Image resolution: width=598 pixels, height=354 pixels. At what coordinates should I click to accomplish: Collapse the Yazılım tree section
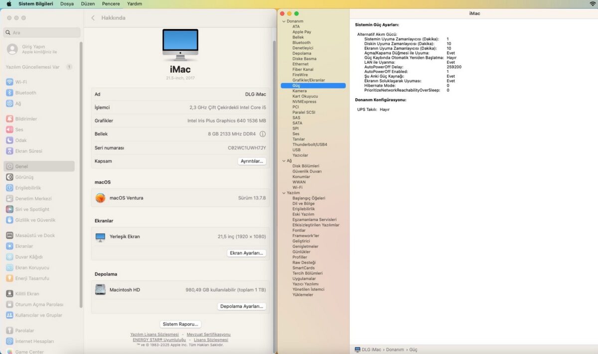pyautogui.click(x=284, y=193)
